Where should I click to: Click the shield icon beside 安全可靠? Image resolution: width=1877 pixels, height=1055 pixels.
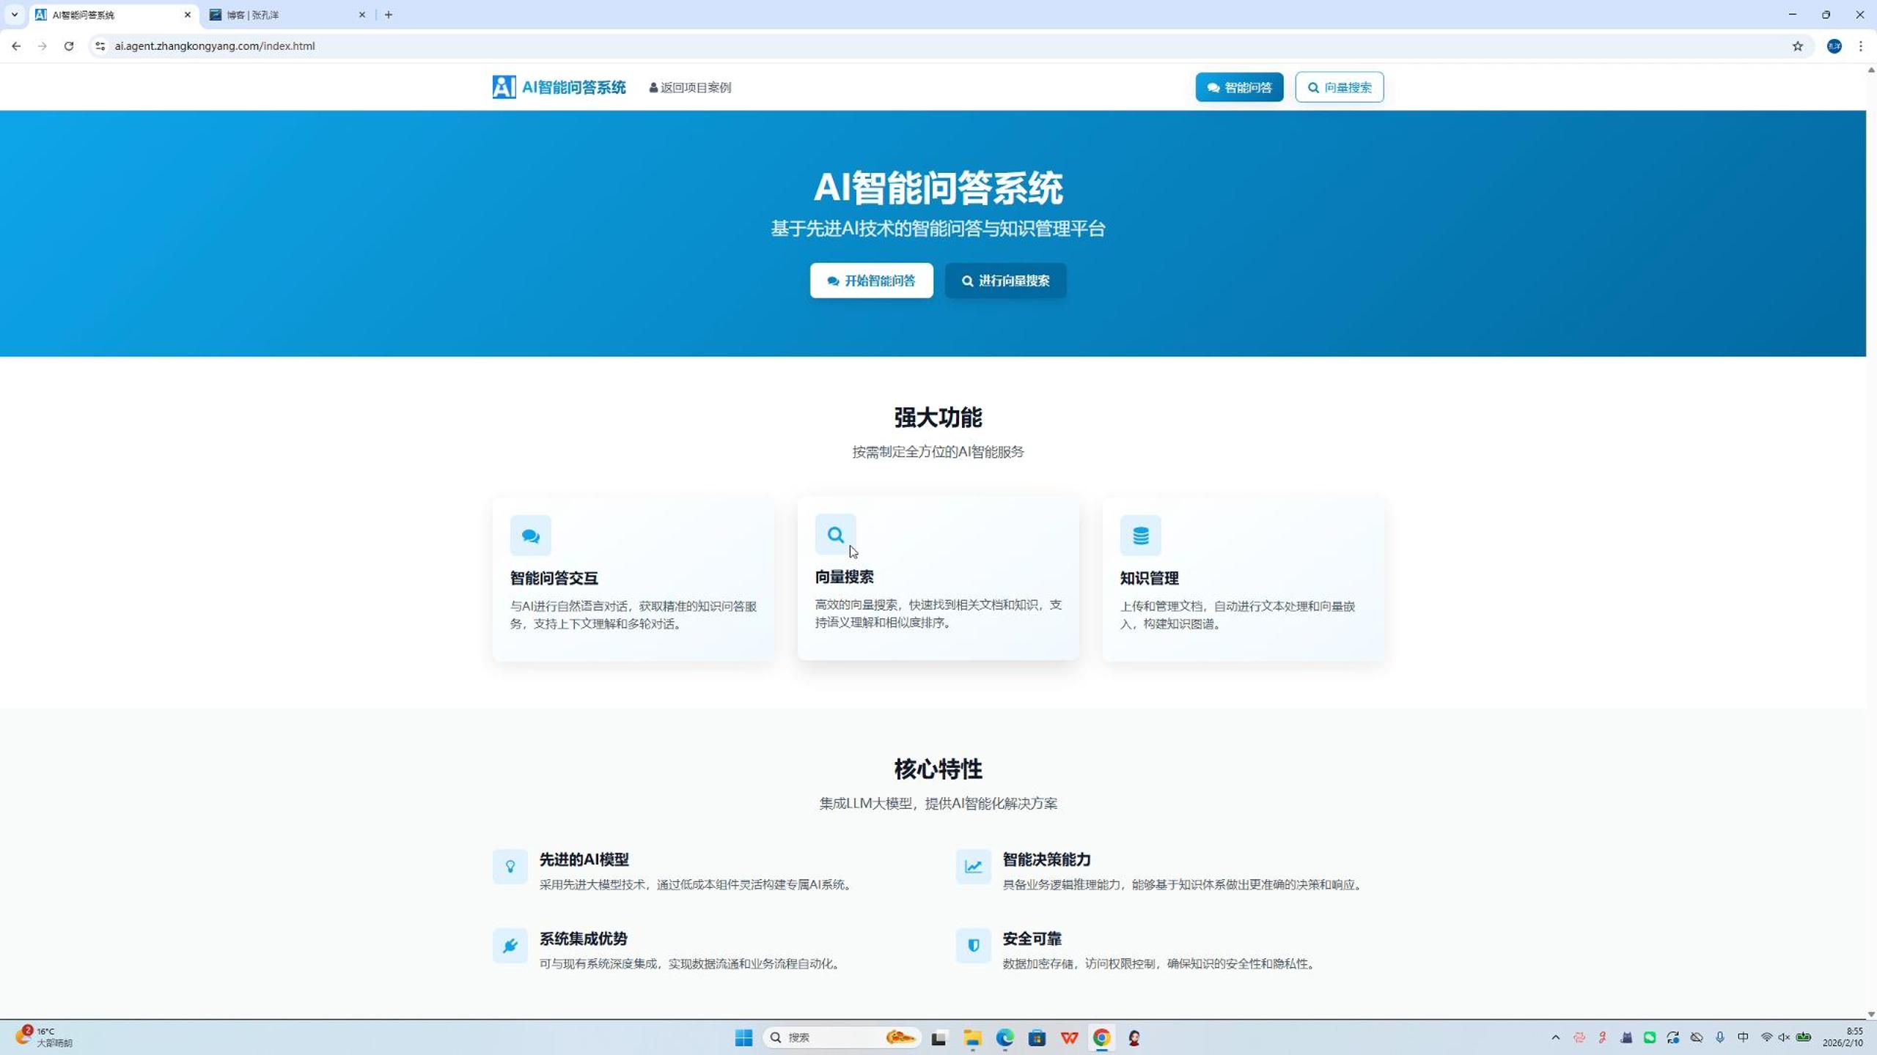(972, 946)
